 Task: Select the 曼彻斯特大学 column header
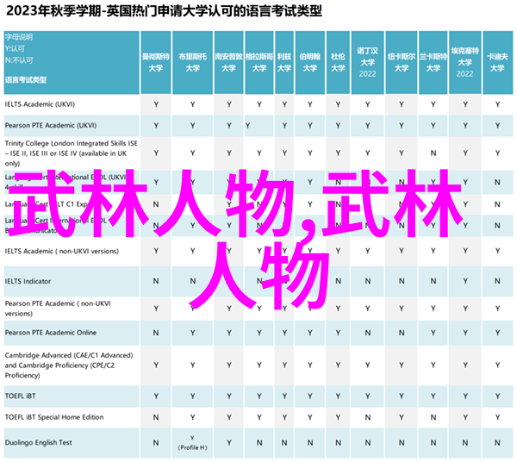click(x=156, y=62)
